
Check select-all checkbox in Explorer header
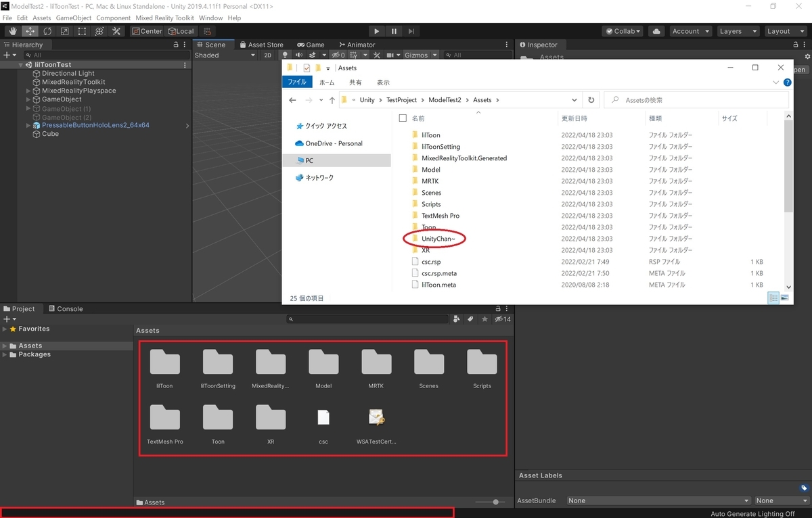click(x=403, y=118)
